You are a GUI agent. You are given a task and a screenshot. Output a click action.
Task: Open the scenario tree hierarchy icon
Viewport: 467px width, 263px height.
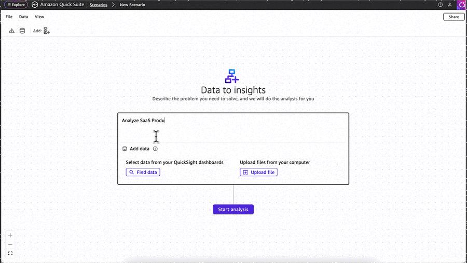(11, 31)
